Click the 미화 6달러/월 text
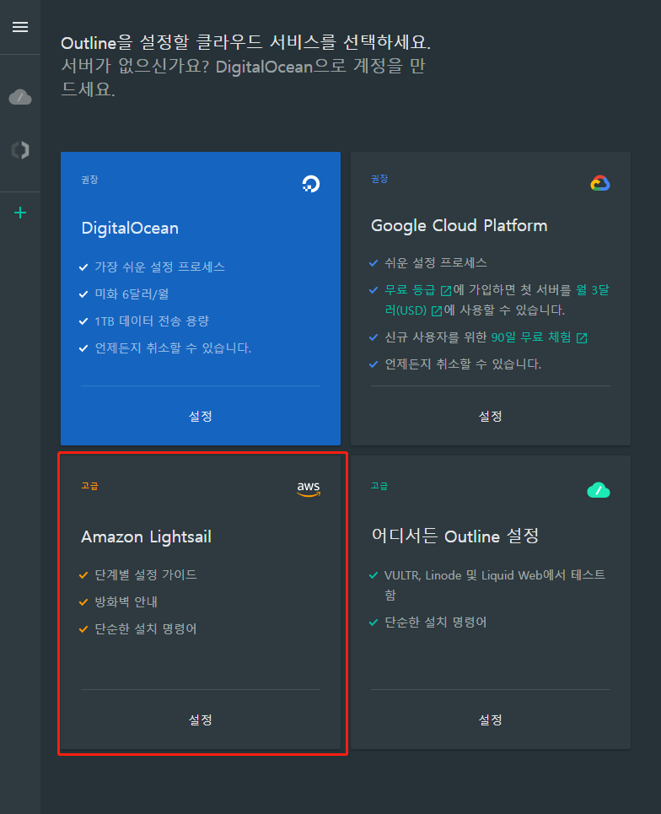 132,294
